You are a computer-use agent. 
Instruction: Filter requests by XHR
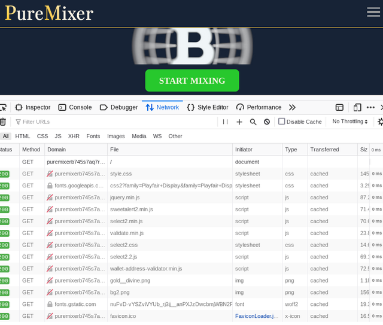tap(74, 136)
